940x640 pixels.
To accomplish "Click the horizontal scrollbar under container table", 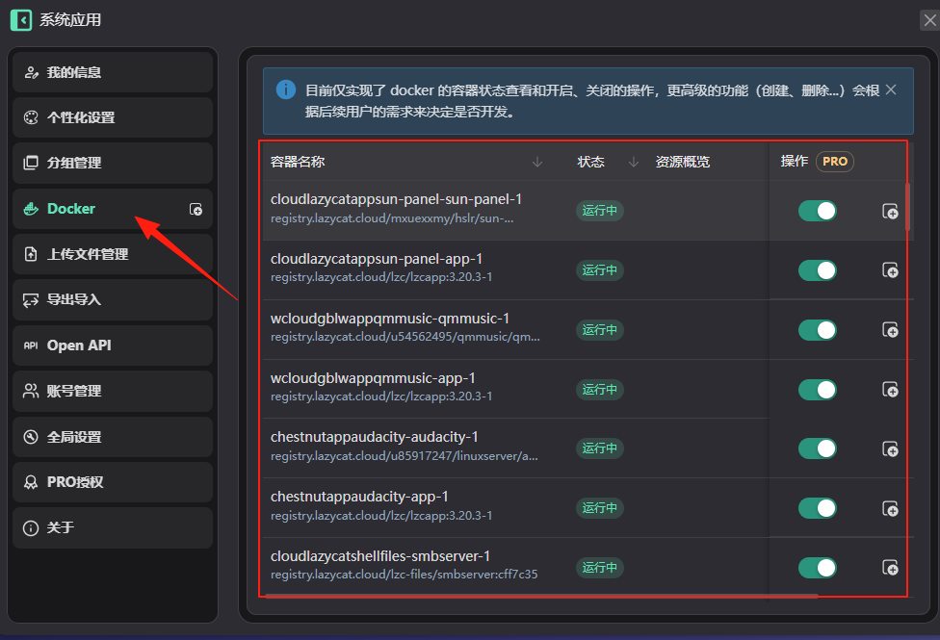I will (541, 596).
